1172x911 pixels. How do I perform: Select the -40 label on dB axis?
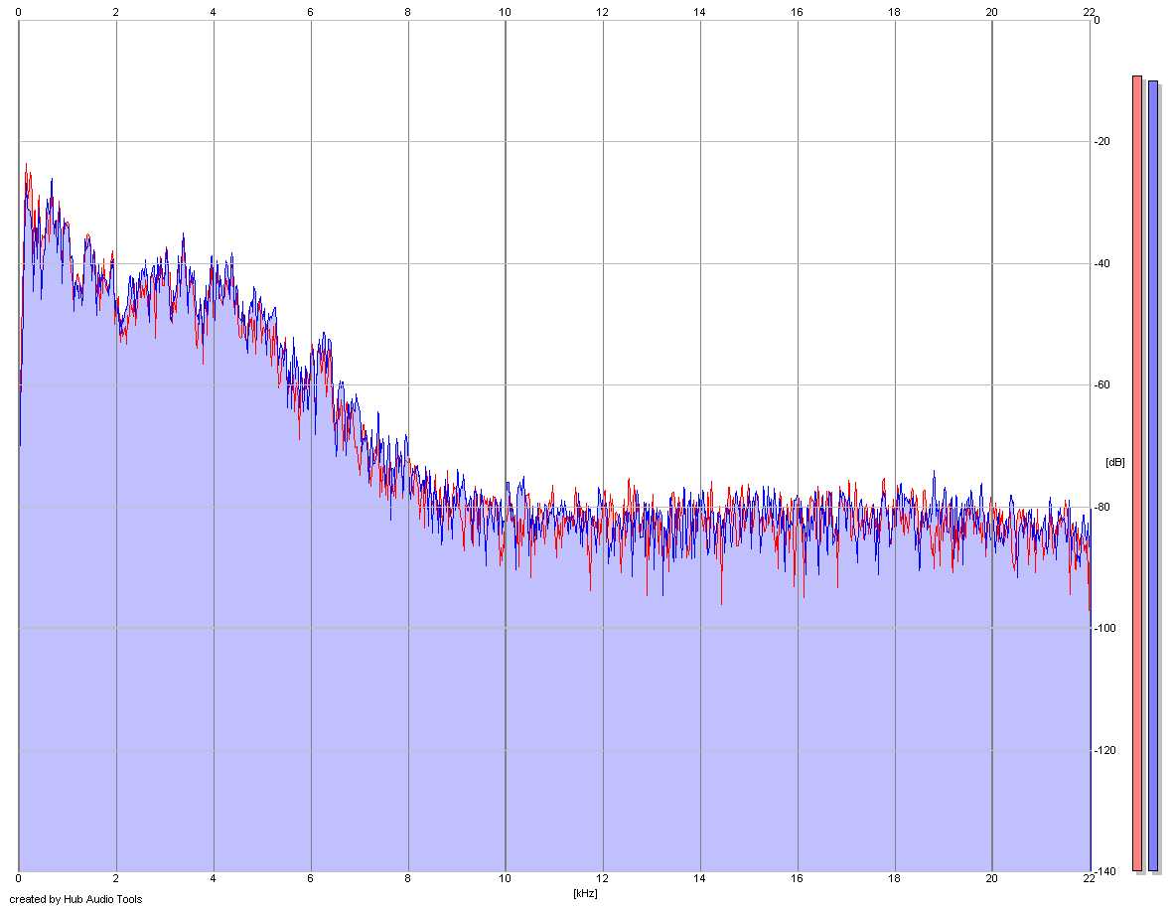(x=1101, y=263)
